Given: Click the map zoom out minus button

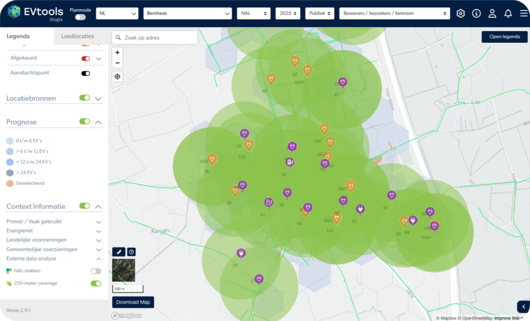Looking at the screenshot, I should click(117, 63).
